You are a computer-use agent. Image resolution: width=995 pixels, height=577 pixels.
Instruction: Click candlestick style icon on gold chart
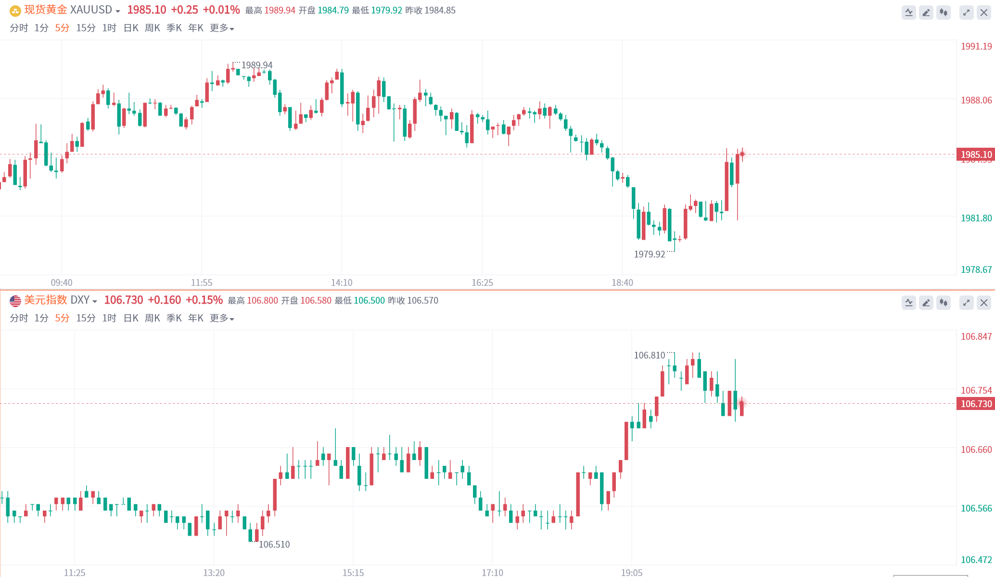click(944, 13)
